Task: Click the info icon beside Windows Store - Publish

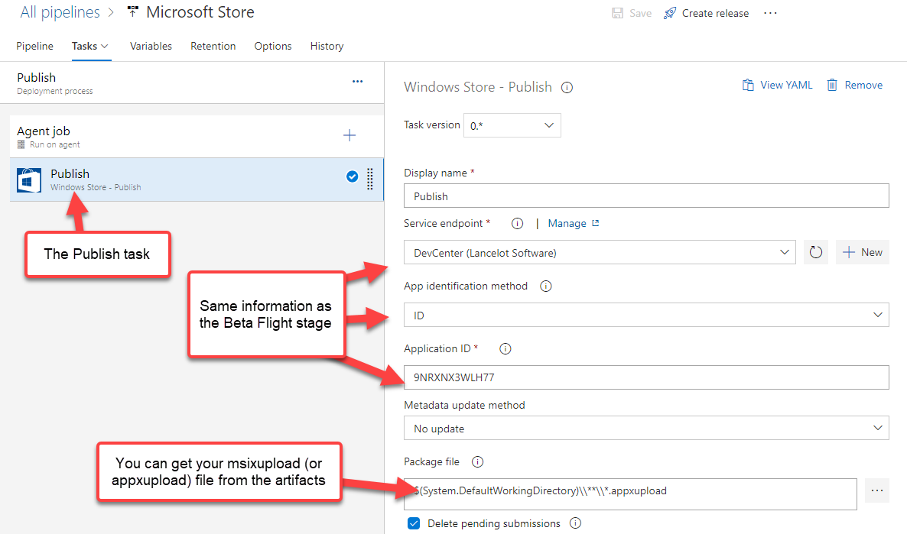Action: (x=567, y=87)
